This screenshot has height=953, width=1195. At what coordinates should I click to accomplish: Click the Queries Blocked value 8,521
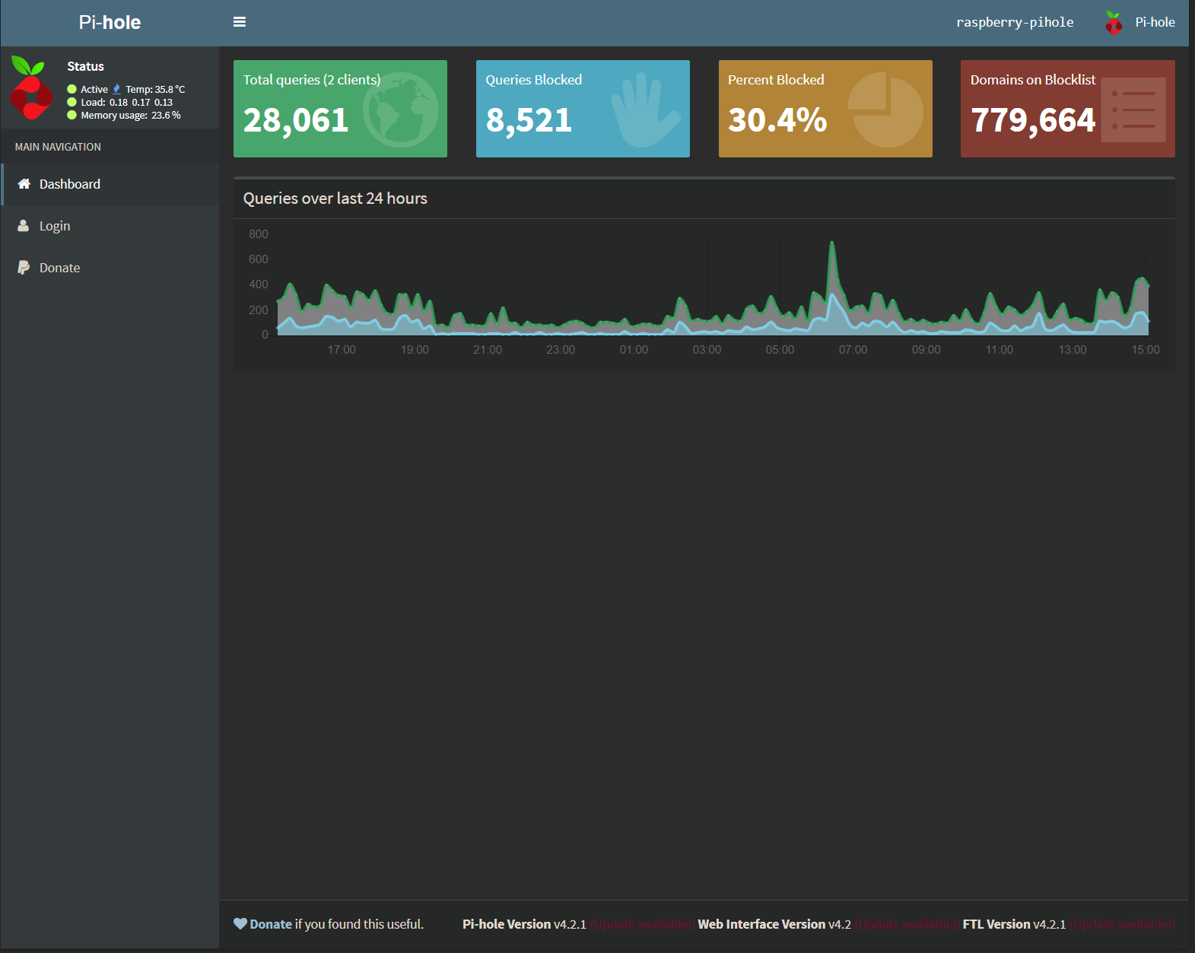coord(529,120)
